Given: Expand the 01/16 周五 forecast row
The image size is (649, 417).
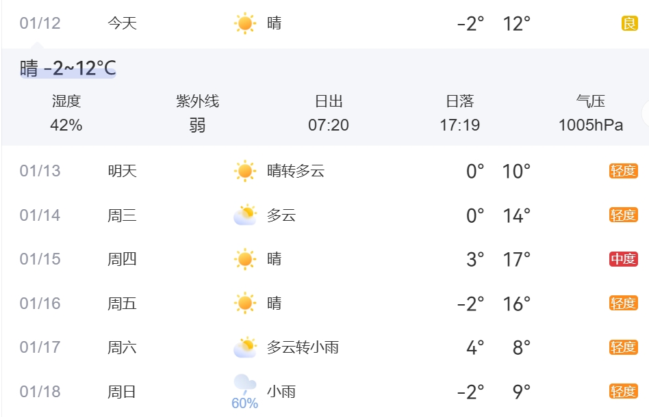Looking at the screenshot, I should coord(40,303).
